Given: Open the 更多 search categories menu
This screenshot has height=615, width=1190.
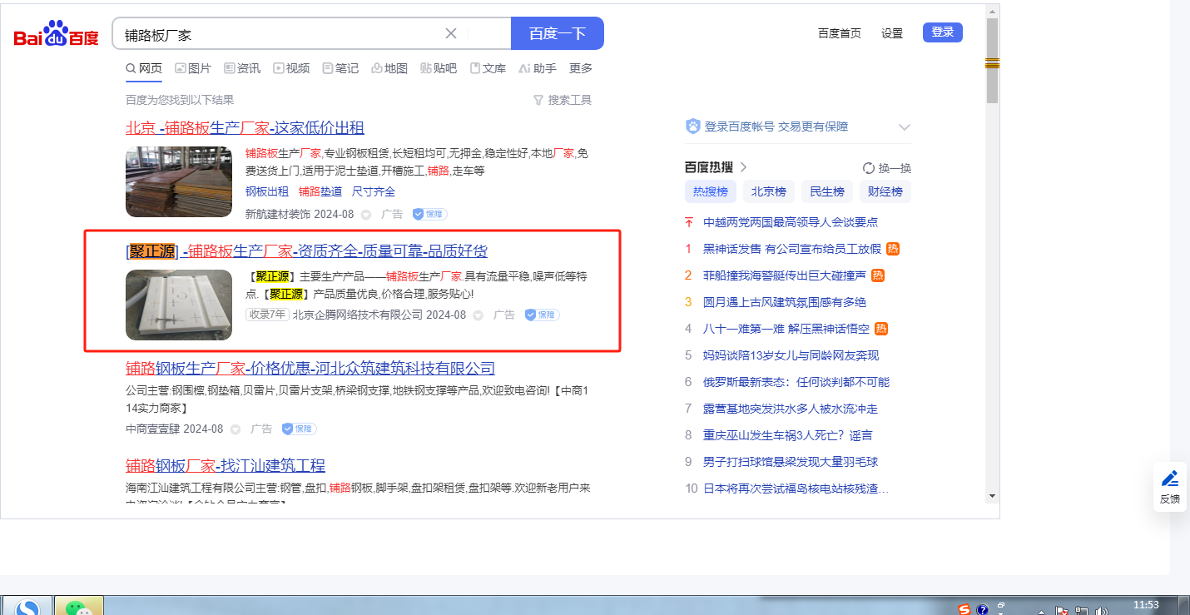Looking at the screenshot, I should (x=581, y=68).
